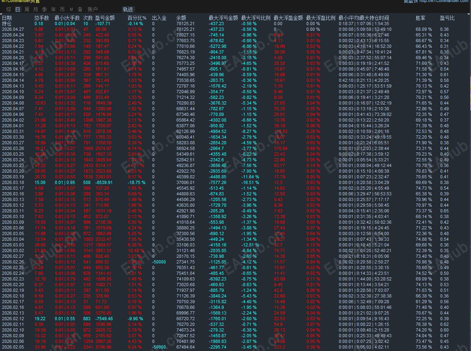Screen dimensions: 471x351
Task: Sort by the 余额 column header
Action: (181, 18)
